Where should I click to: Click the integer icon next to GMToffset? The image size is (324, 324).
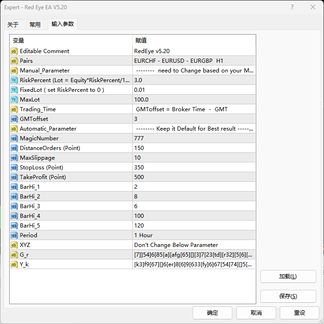pos(14,119)
